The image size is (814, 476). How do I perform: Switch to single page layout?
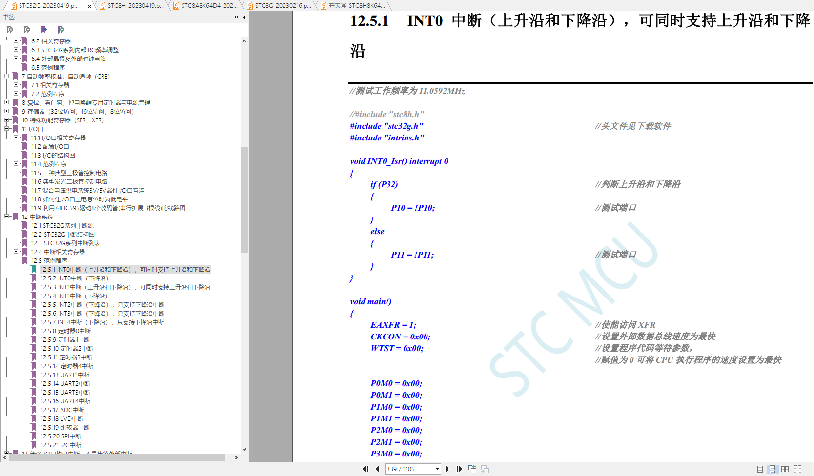point(760,469)
